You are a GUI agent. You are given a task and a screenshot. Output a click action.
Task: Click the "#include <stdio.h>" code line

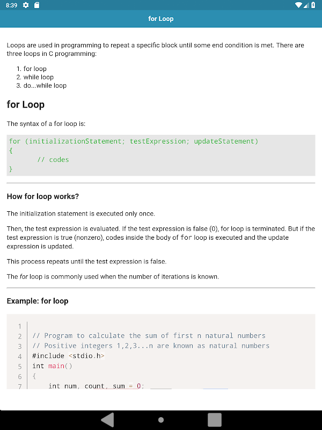click(68, 356)
